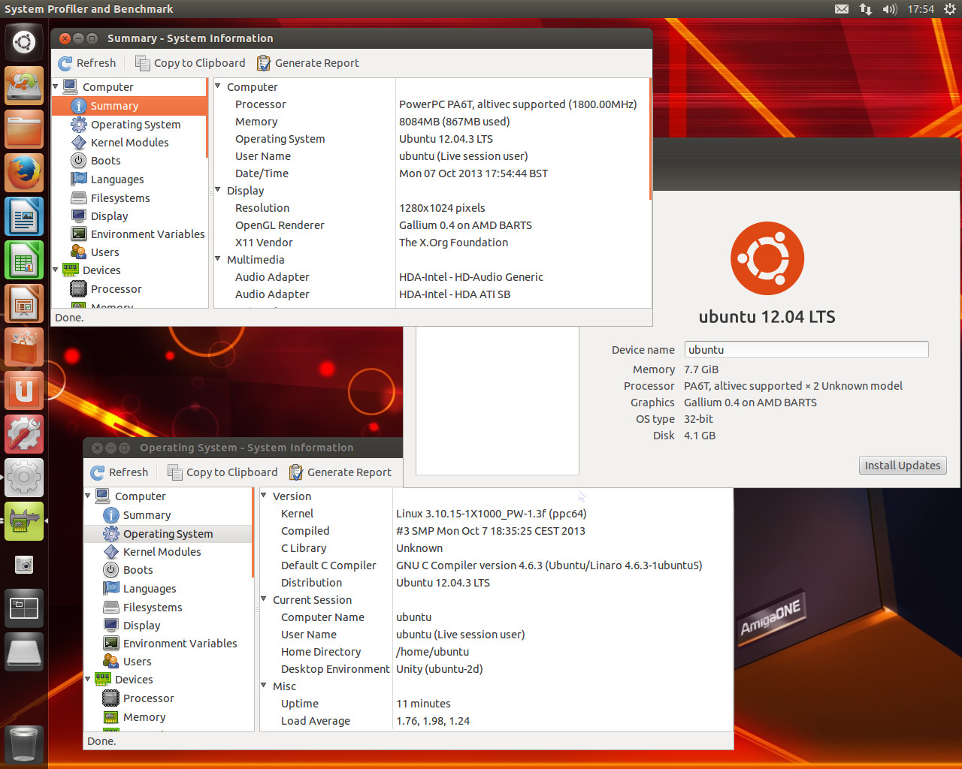
Task: Click the Kernel row in Version details
Action: point(496,514)
